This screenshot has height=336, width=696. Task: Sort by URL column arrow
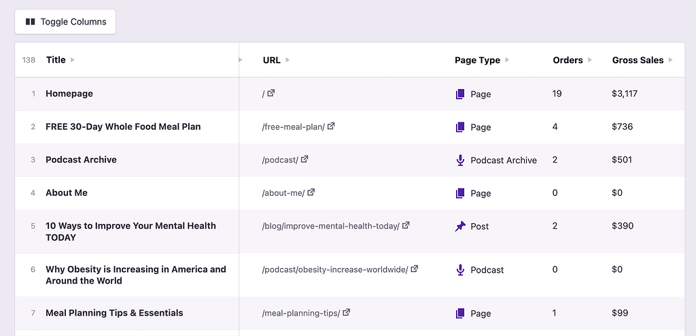[x=288, y=60]
